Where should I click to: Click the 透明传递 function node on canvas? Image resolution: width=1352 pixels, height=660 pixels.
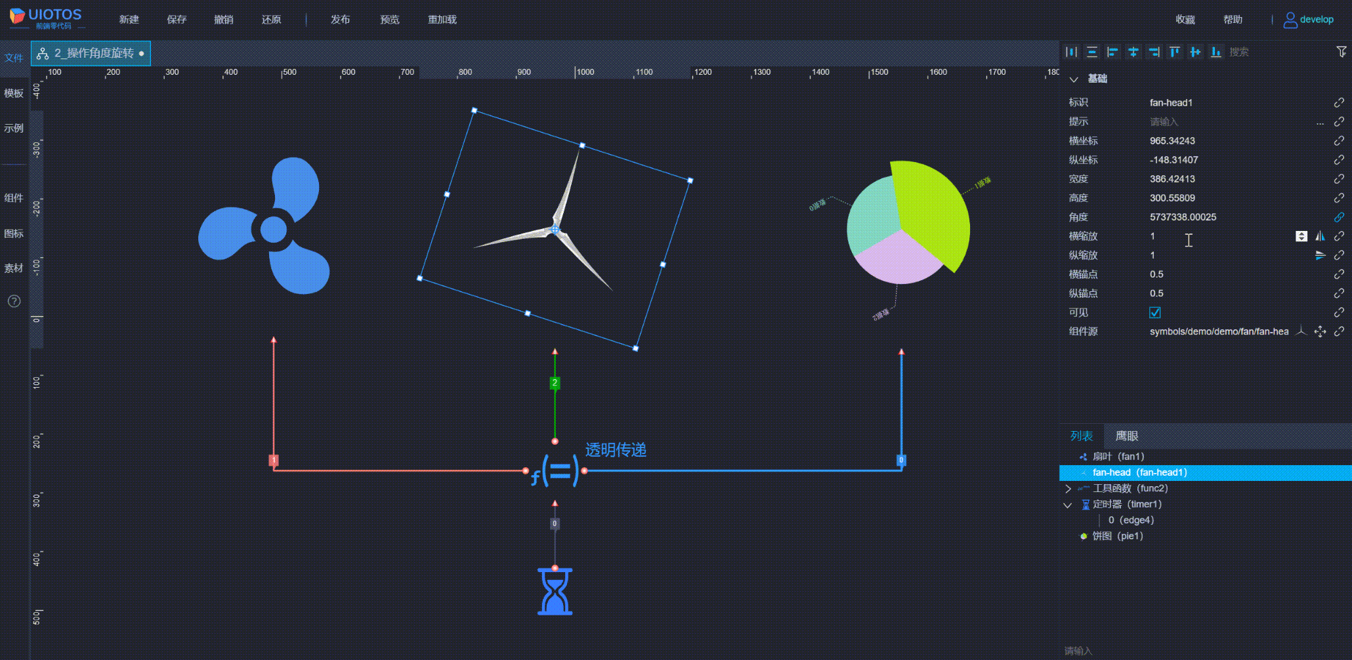click(555, 470)
